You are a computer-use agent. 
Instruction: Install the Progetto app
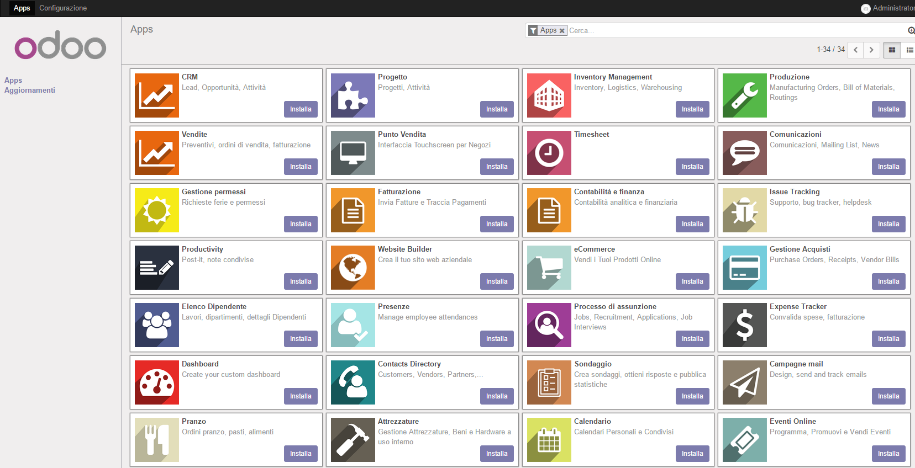497,109
